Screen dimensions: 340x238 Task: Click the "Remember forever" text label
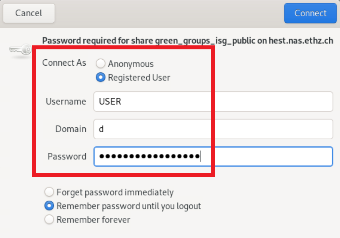coord(93,220)
